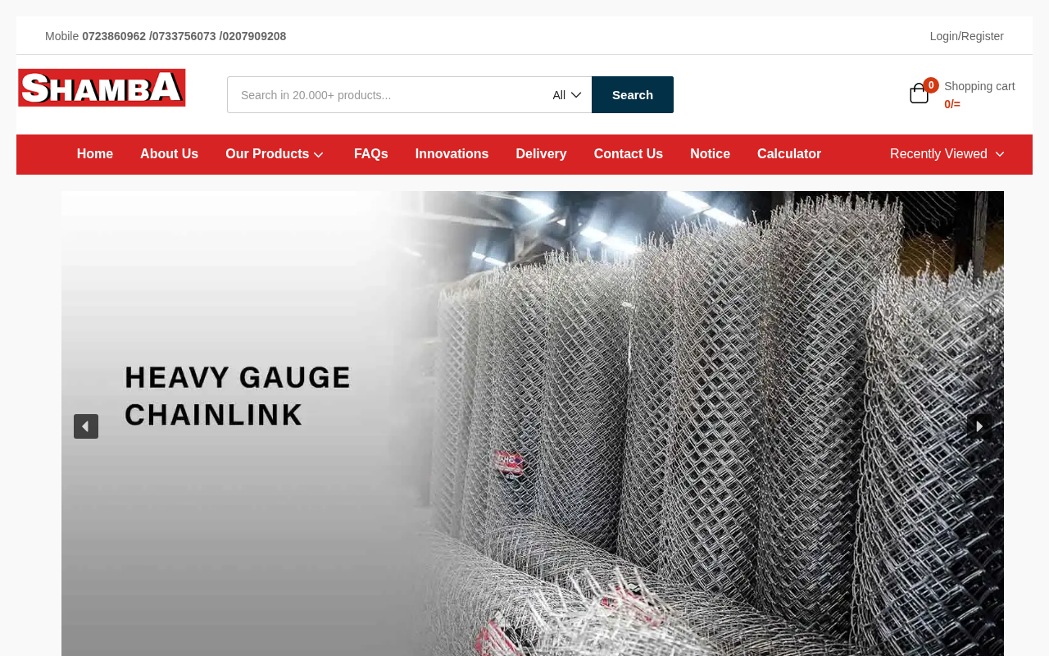Open the Home menu item
The height and width of the screenshot is (656, 1049).
click(x=95, y=154)
